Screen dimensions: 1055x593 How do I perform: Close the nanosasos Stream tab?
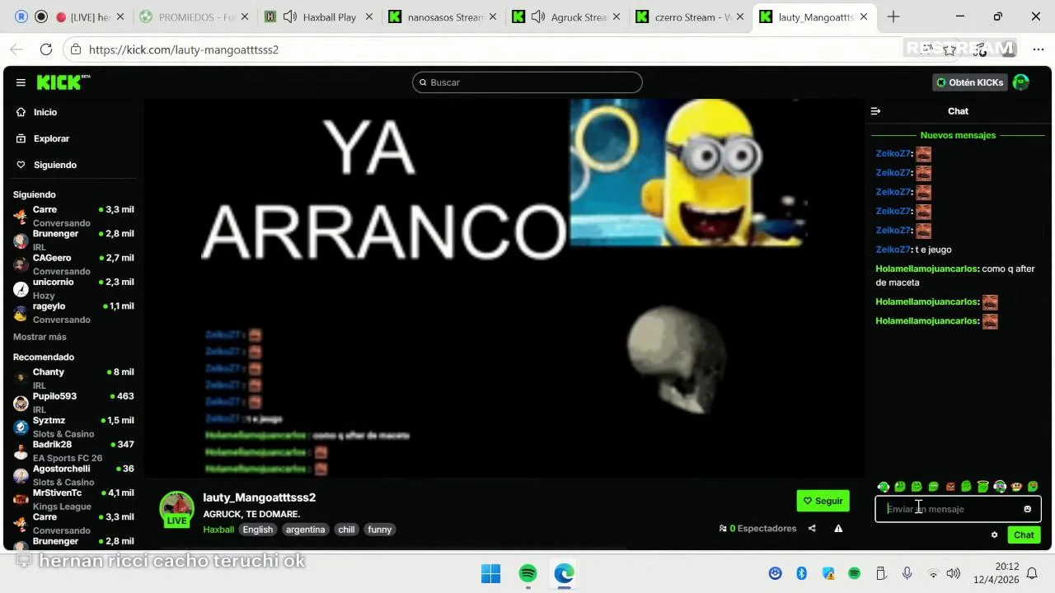pyautogui.click(x=493, y=16)
